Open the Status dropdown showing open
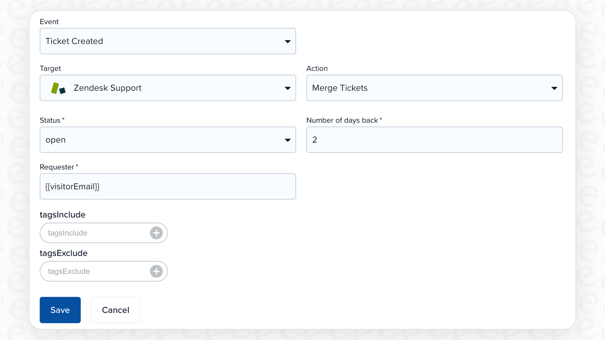Image resolution: width=605 pixels, height=340 pixels. pyautogui.click(x=168, y=140)
